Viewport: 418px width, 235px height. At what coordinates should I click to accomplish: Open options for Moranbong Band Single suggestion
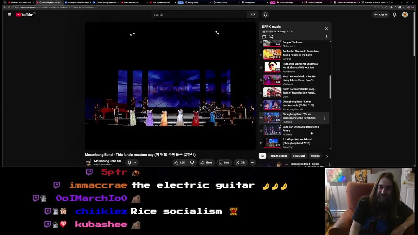(330, 164)
